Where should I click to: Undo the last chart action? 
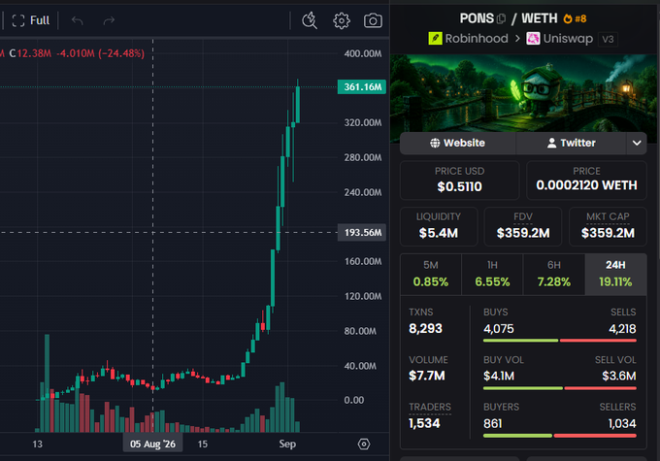tap(78, 20)
